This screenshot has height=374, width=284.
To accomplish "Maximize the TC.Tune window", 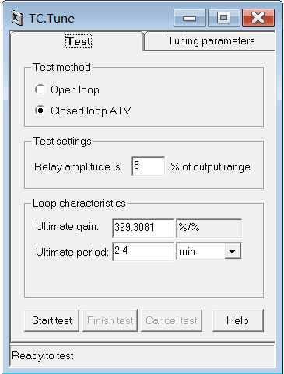I will click(224, 18).
